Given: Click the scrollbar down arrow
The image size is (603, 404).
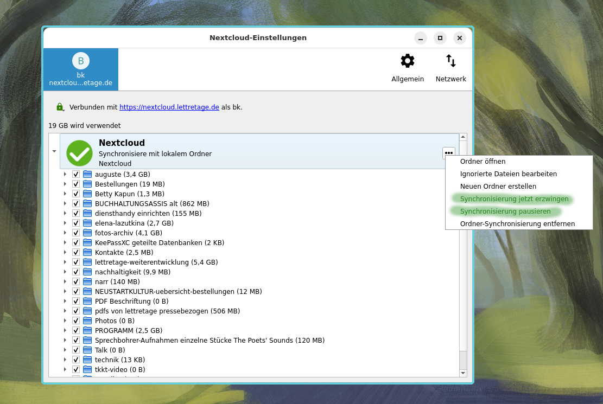Looking at the screenshot, I should click(463, 373).
